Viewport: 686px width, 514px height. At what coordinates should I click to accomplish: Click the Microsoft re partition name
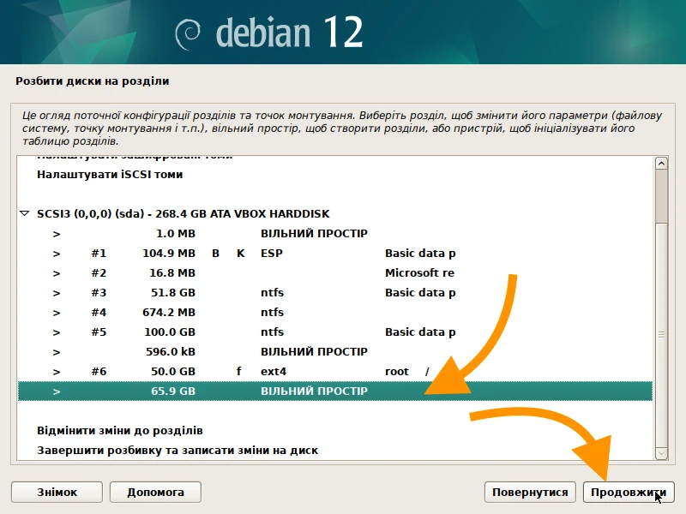[419, 272]
